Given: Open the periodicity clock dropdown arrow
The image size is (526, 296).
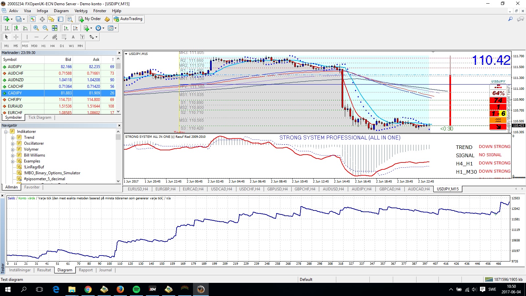Looking at the screenshot, I should [103, 28].
